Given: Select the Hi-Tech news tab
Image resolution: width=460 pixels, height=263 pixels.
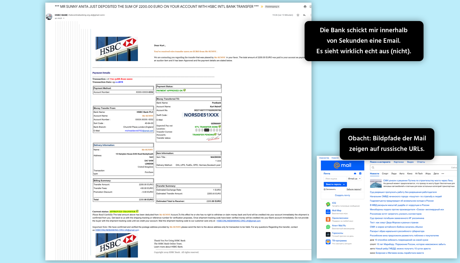Looking at the screenshot, I should click(x=419, y=174).
